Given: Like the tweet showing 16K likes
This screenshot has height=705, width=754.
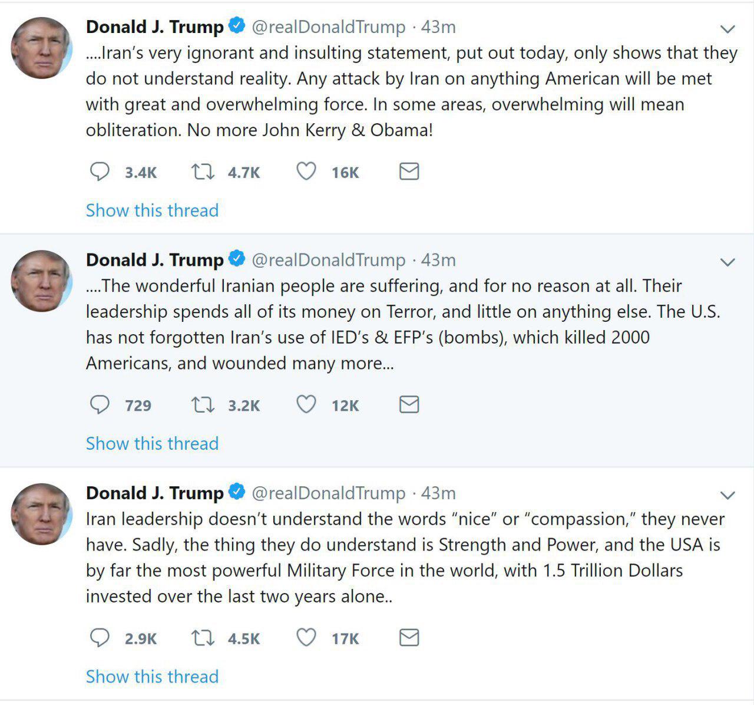Looking at the screenshot, I should (306, 172).
